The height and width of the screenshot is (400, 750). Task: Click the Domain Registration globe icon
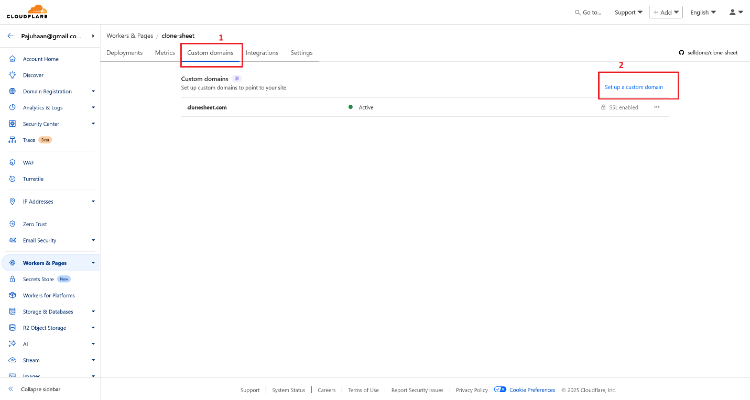click(x=13, y=92)
